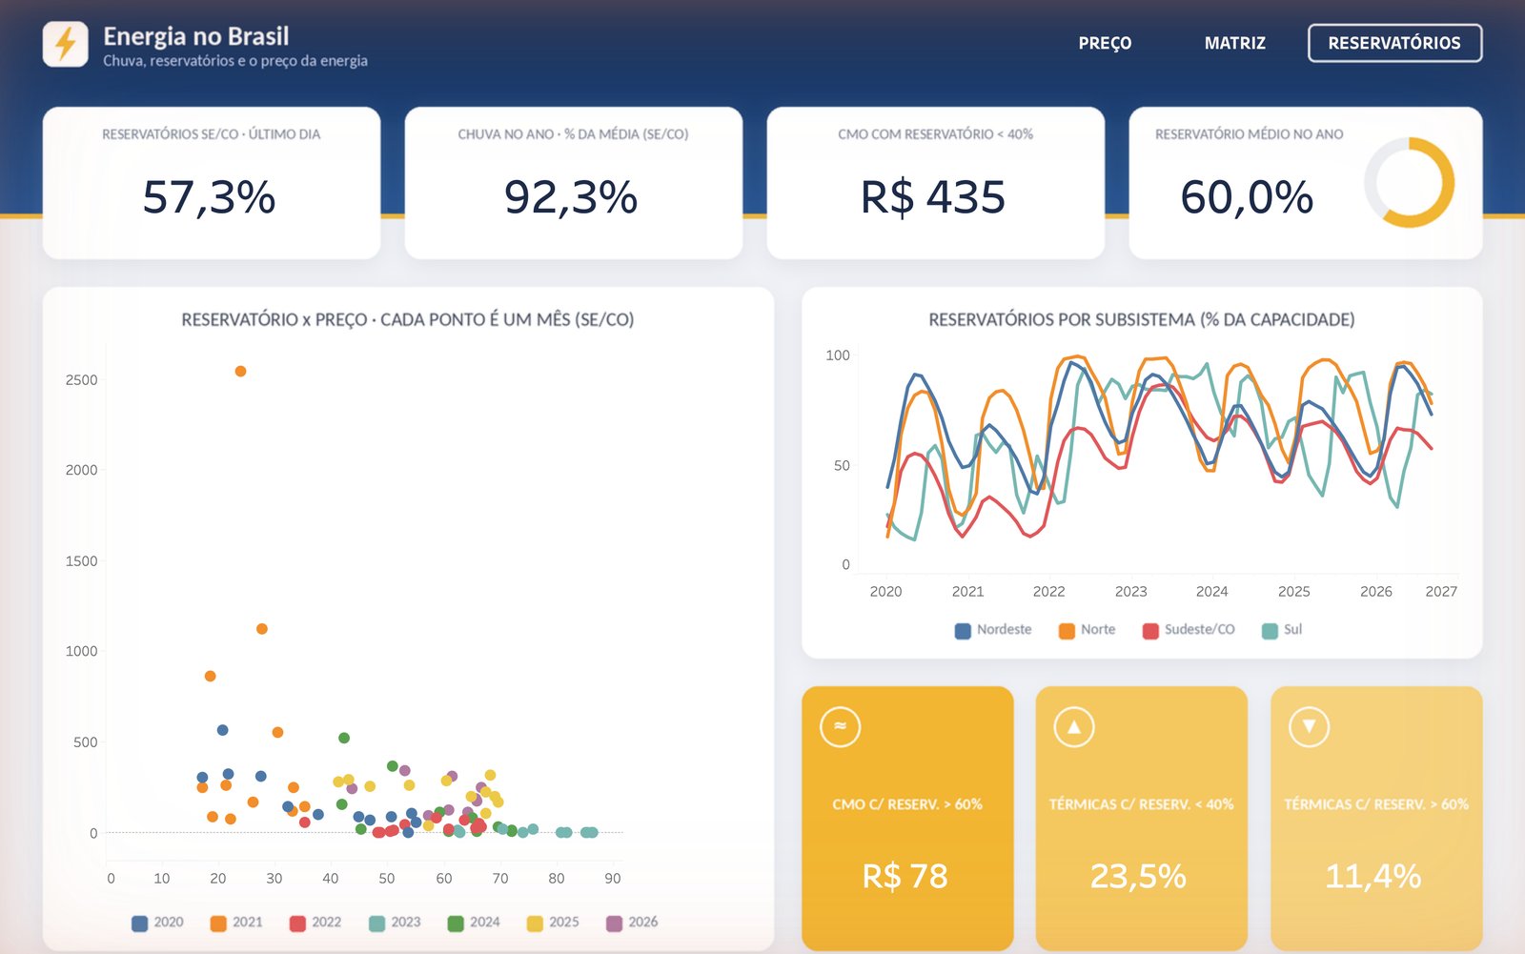Click the CMO COM RESERVATÓRIO < 40% label

pyautogui.click(x=935, y=134)
